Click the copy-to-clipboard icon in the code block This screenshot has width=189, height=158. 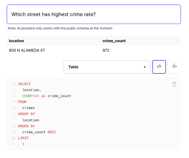coord(174,84)
